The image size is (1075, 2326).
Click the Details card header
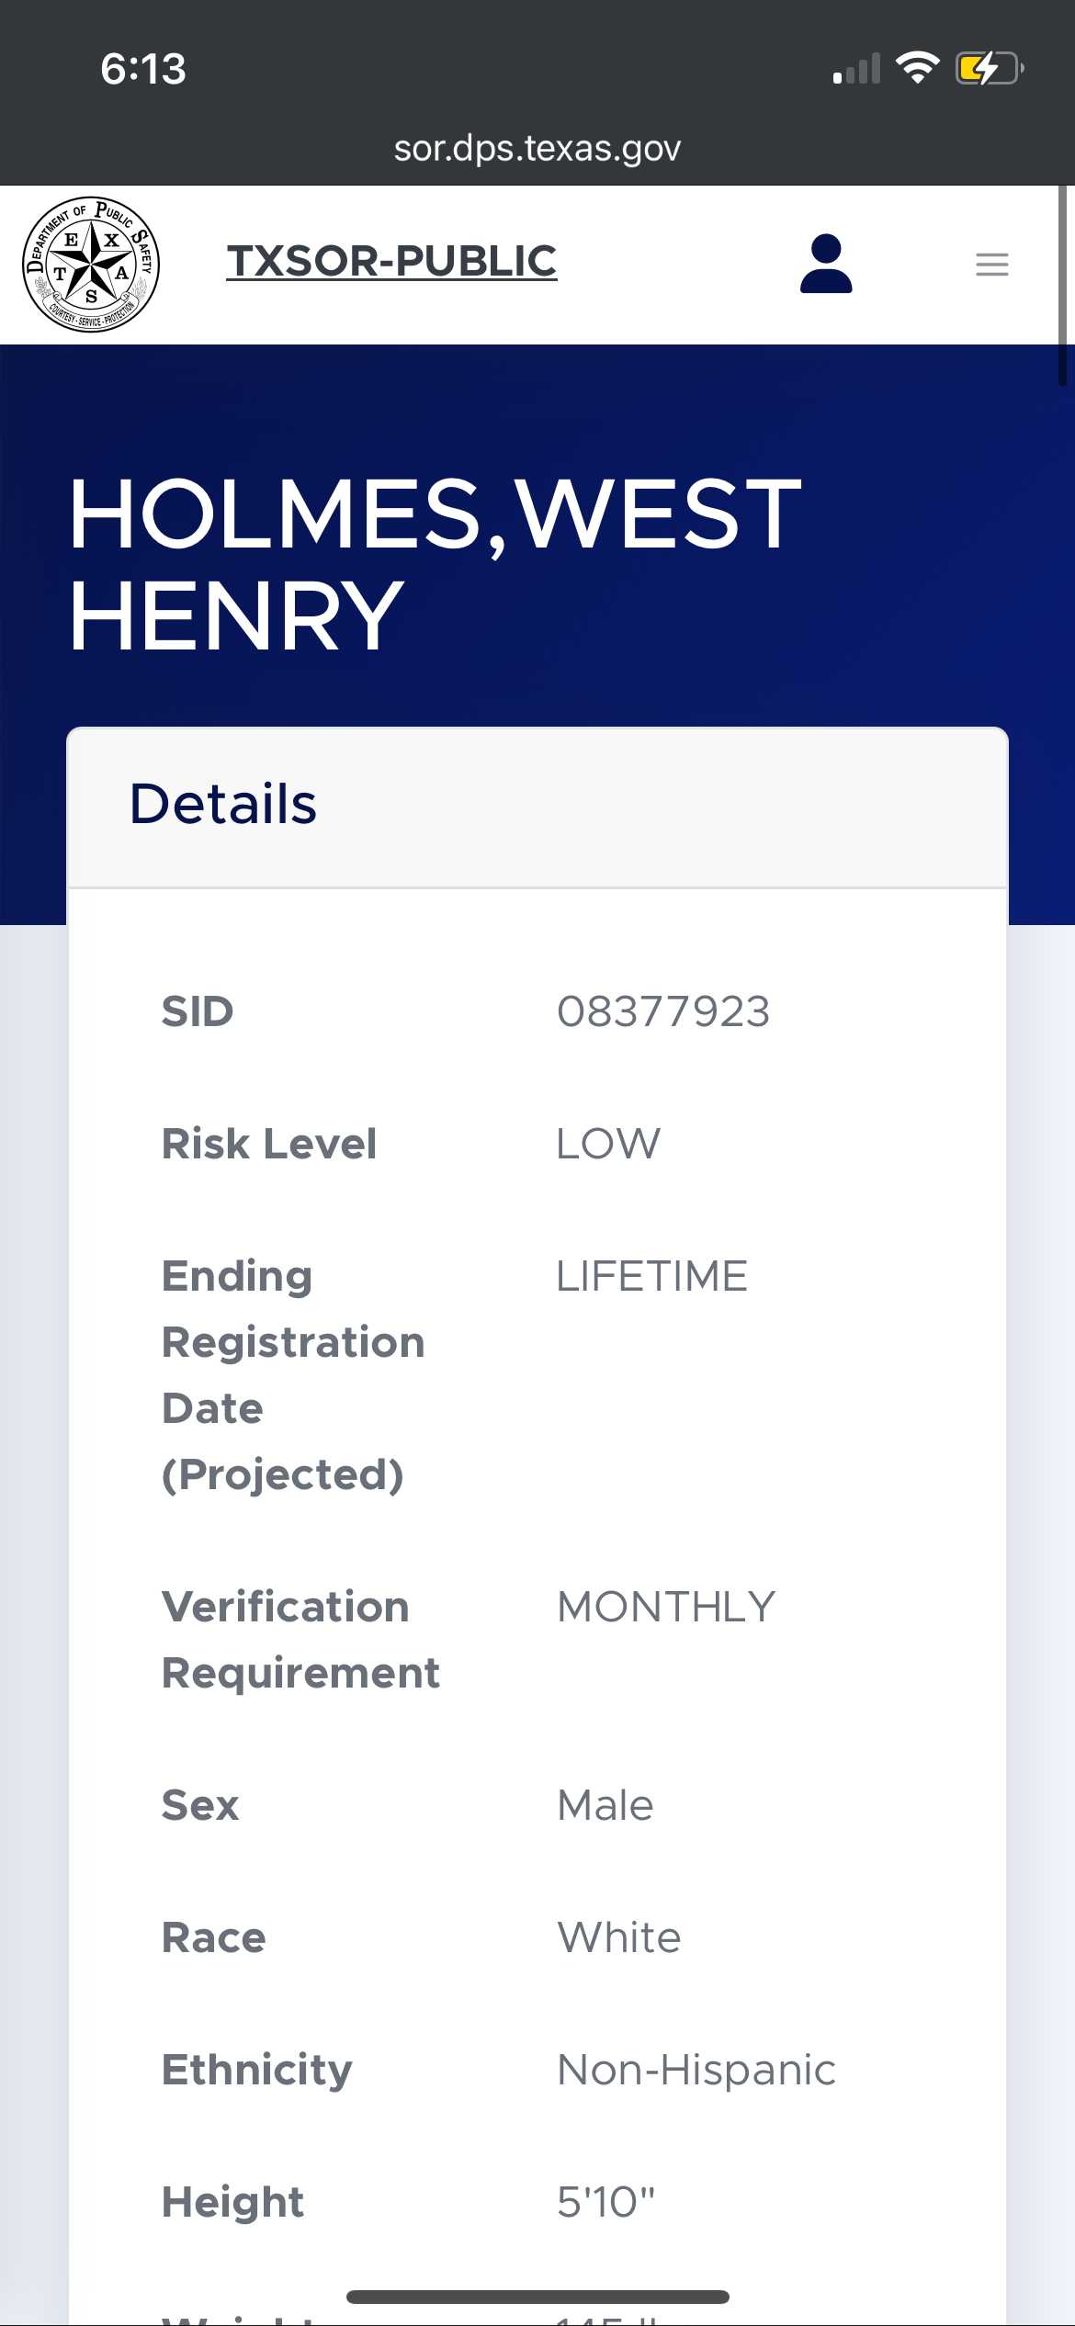[537, 806]
